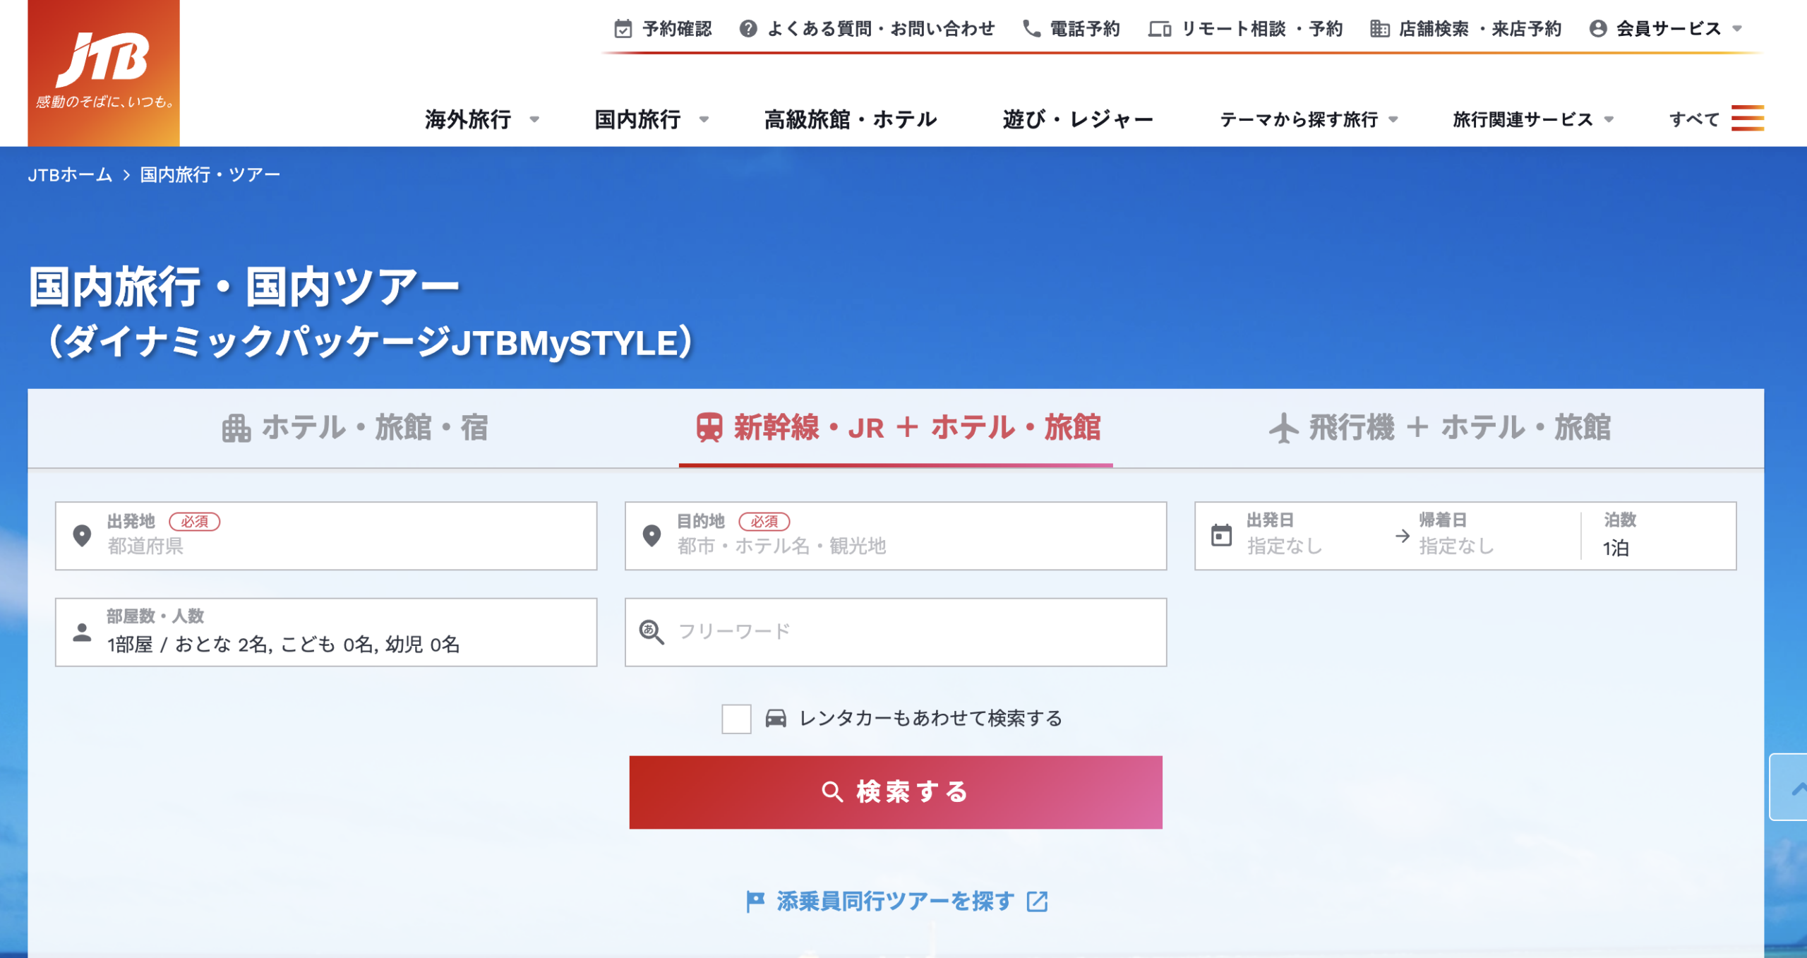Click the 目的地 destination input field

(x=896, y=536)
